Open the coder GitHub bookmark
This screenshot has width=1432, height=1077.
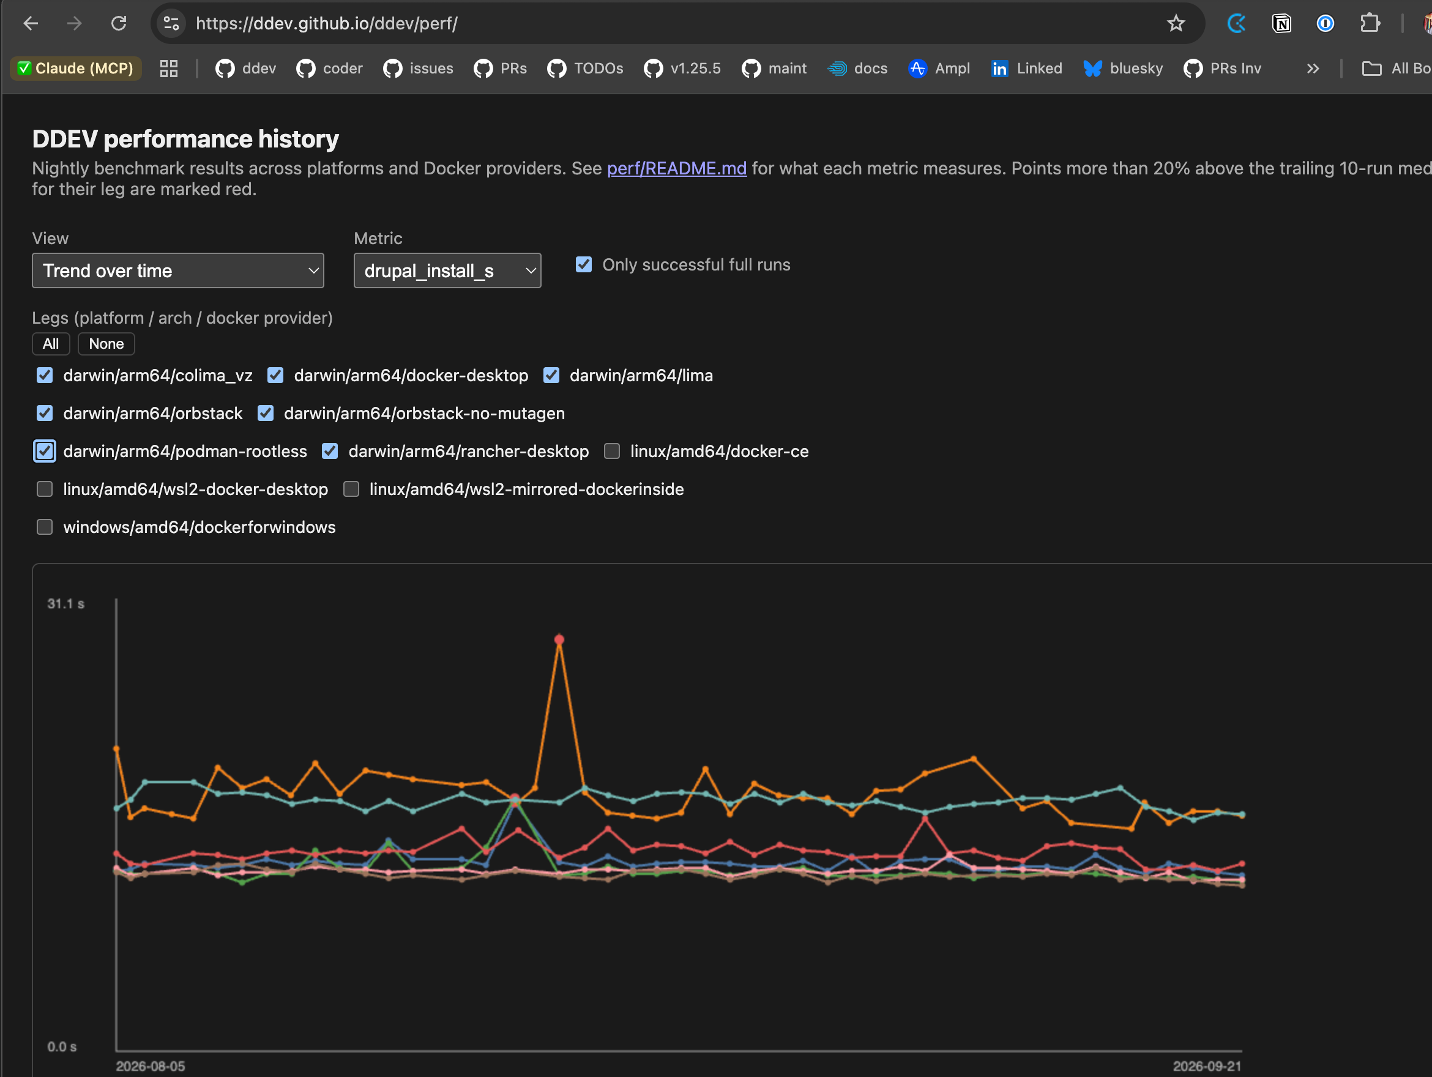(329, 68)
